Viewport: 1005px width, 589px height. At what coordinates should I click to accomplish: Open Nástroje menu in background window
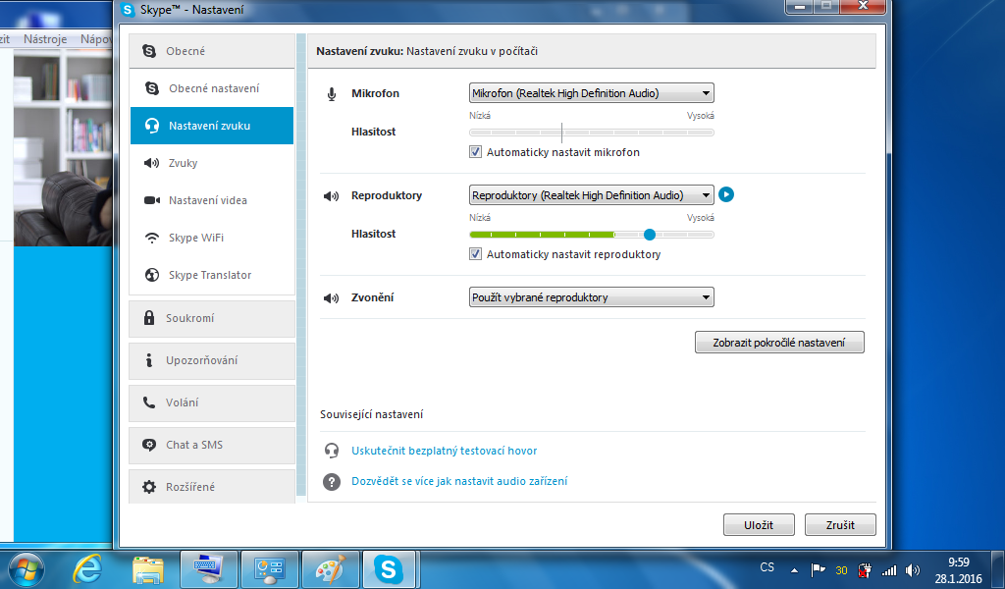point(45,39)
